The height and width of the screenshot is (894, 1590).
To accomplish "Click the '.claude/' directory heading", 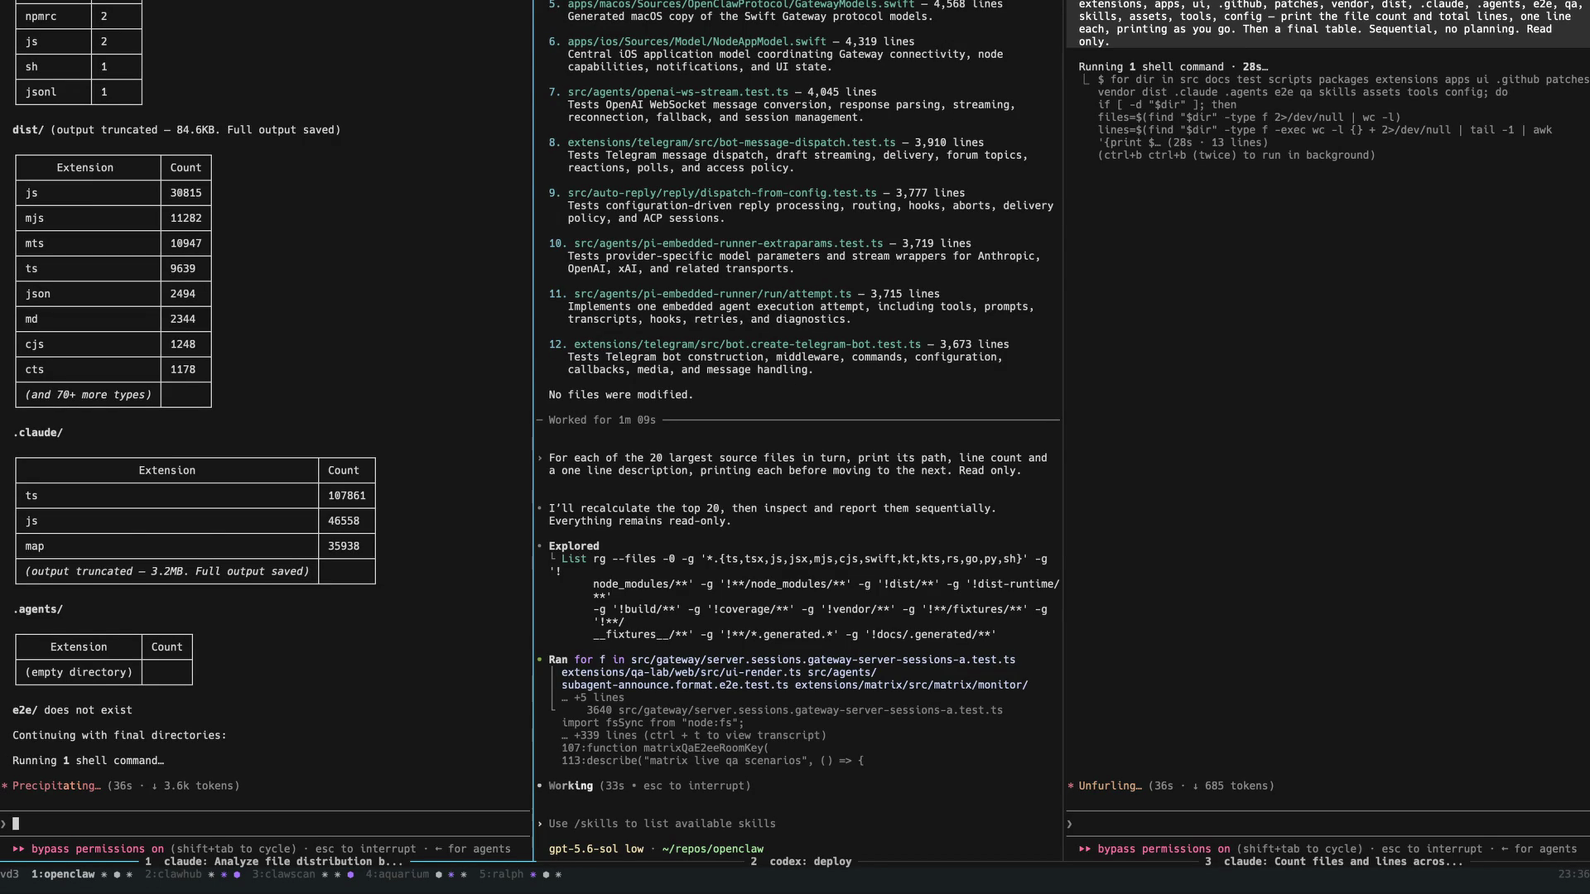I will click(38, 433).
